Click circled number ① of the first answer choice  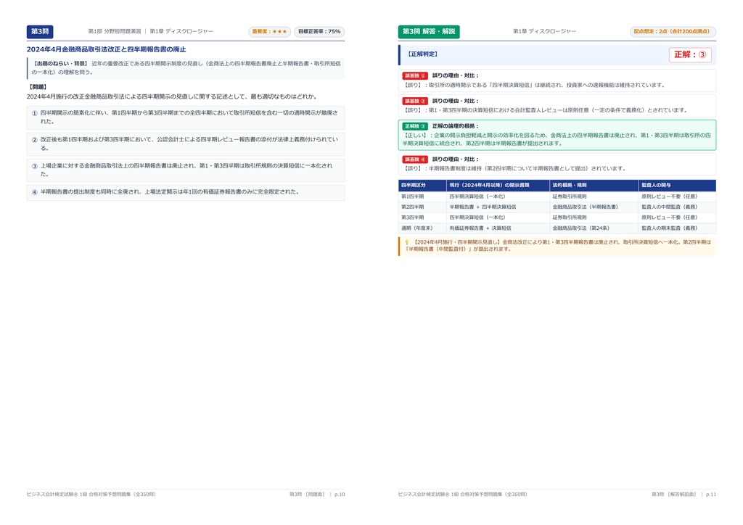pos(35,113)
